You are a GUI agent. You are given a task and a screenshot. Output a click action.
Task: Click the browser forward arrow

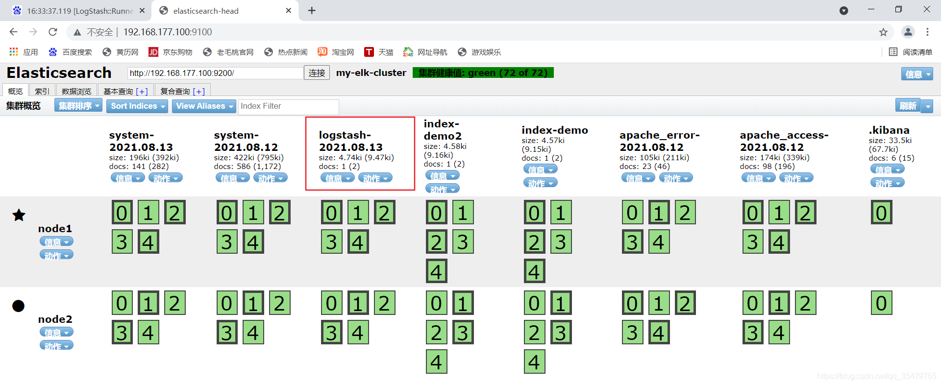coord(33,32)
